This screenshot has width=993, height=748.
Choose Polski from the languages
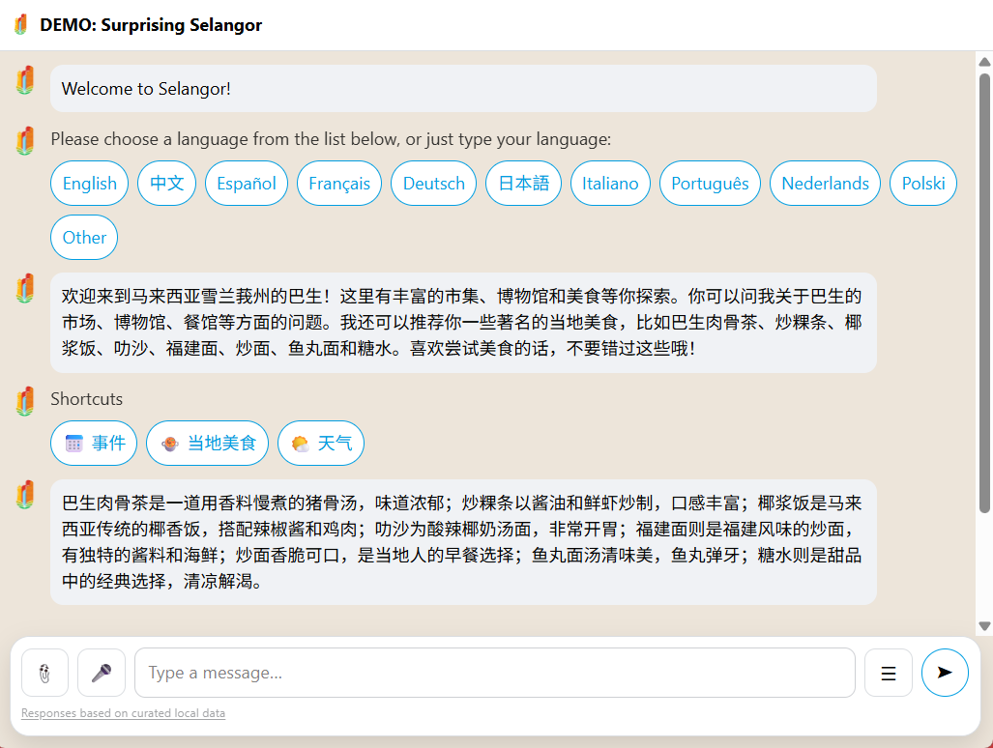(922, 184)
